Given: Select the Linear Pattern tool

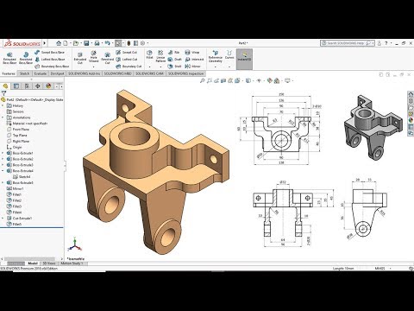Looking at the screenshot, I should pyautogui.click(x=160, y=56).
